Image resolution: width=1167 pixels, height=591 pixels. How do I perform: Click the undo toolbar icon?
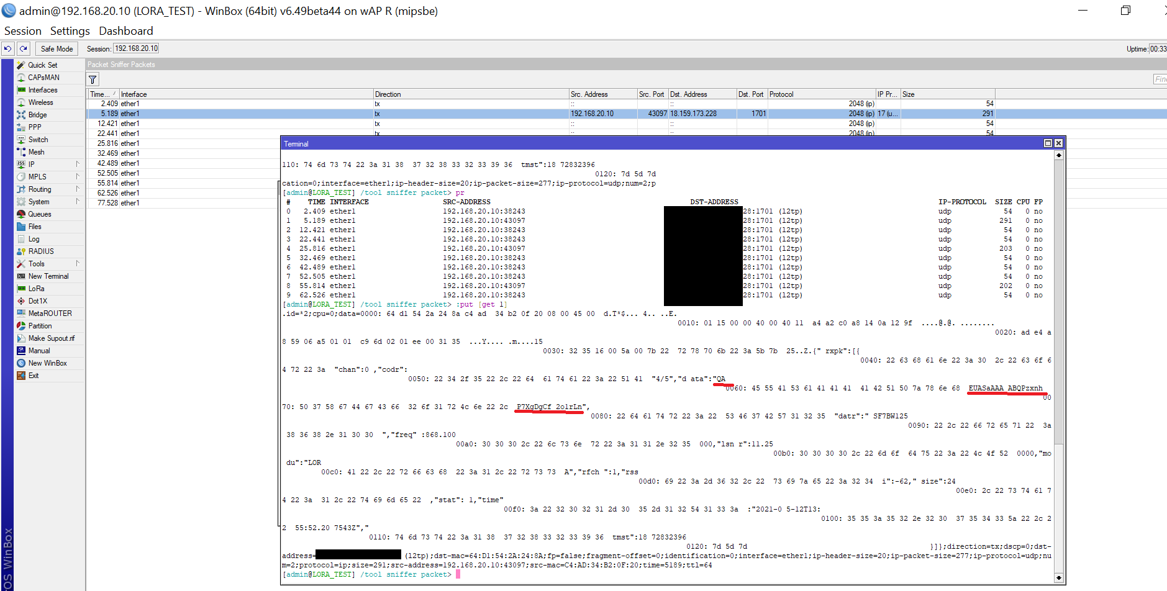coord(8,48)
